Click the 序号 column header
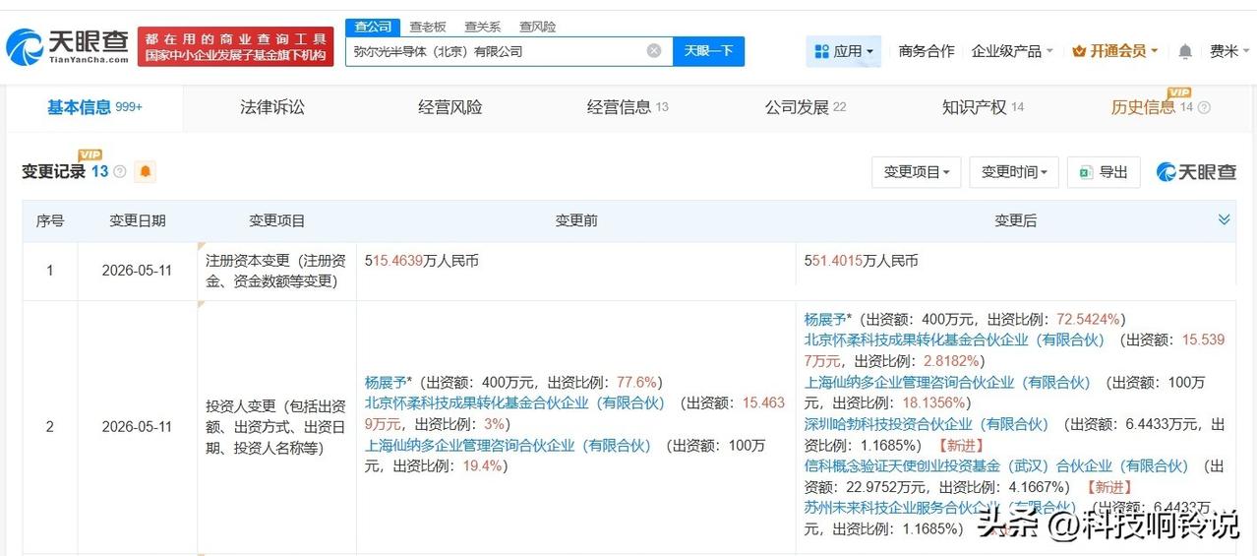This screenshot has height=556, width=1257. pyautogui.click(x=50, y=221)
